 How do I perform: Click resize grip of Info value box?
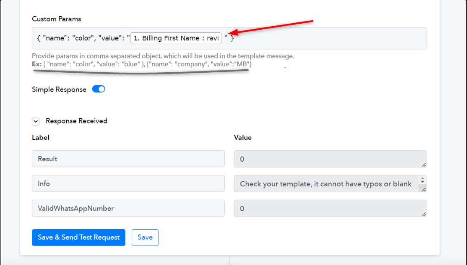[x=424, y=189]
